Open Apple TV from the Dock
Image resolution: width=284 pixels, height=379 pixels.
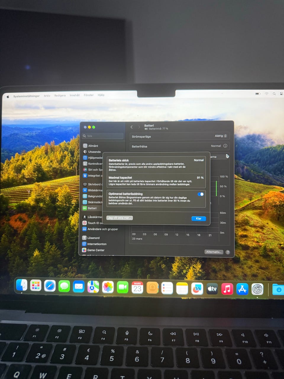tap(212, 289)
